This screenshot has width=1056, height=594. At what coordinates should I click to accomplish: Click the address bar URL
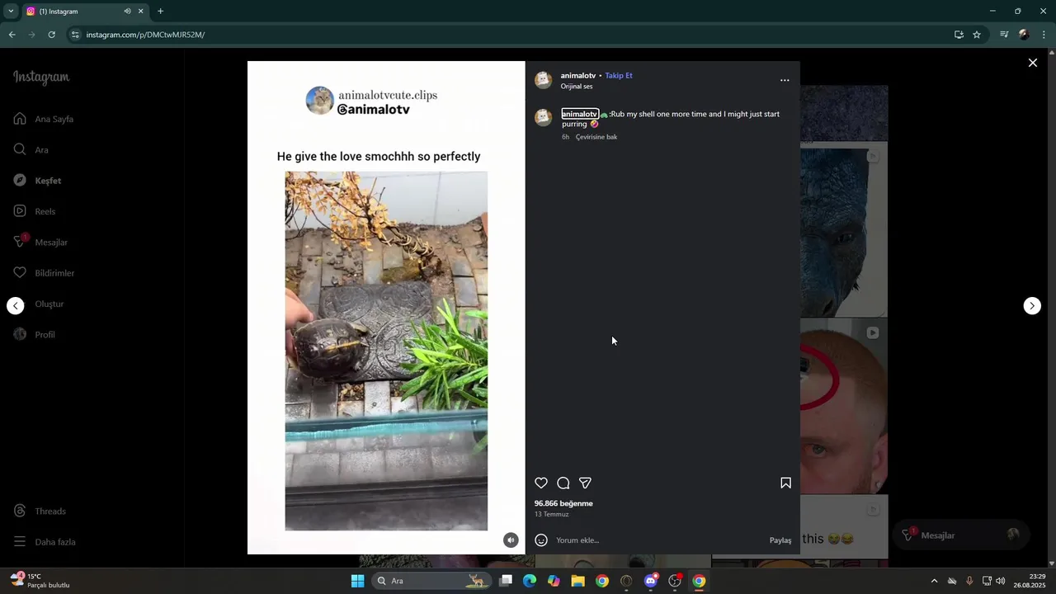[145, 35]
